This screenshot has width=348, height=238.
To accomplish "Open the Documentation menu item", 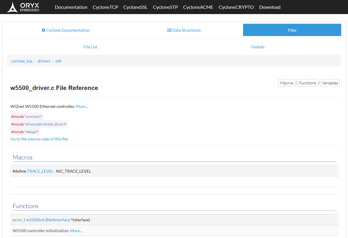I will click(x=71, y=7).
